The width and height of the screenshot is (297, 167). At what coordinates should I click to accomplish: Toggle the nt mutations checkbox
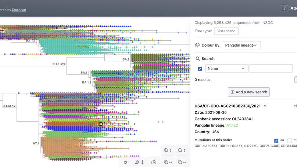pos(289,141)
